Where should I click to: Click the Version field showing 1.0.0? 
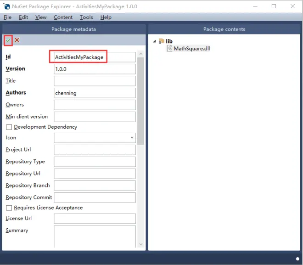[x=95, y=69]
